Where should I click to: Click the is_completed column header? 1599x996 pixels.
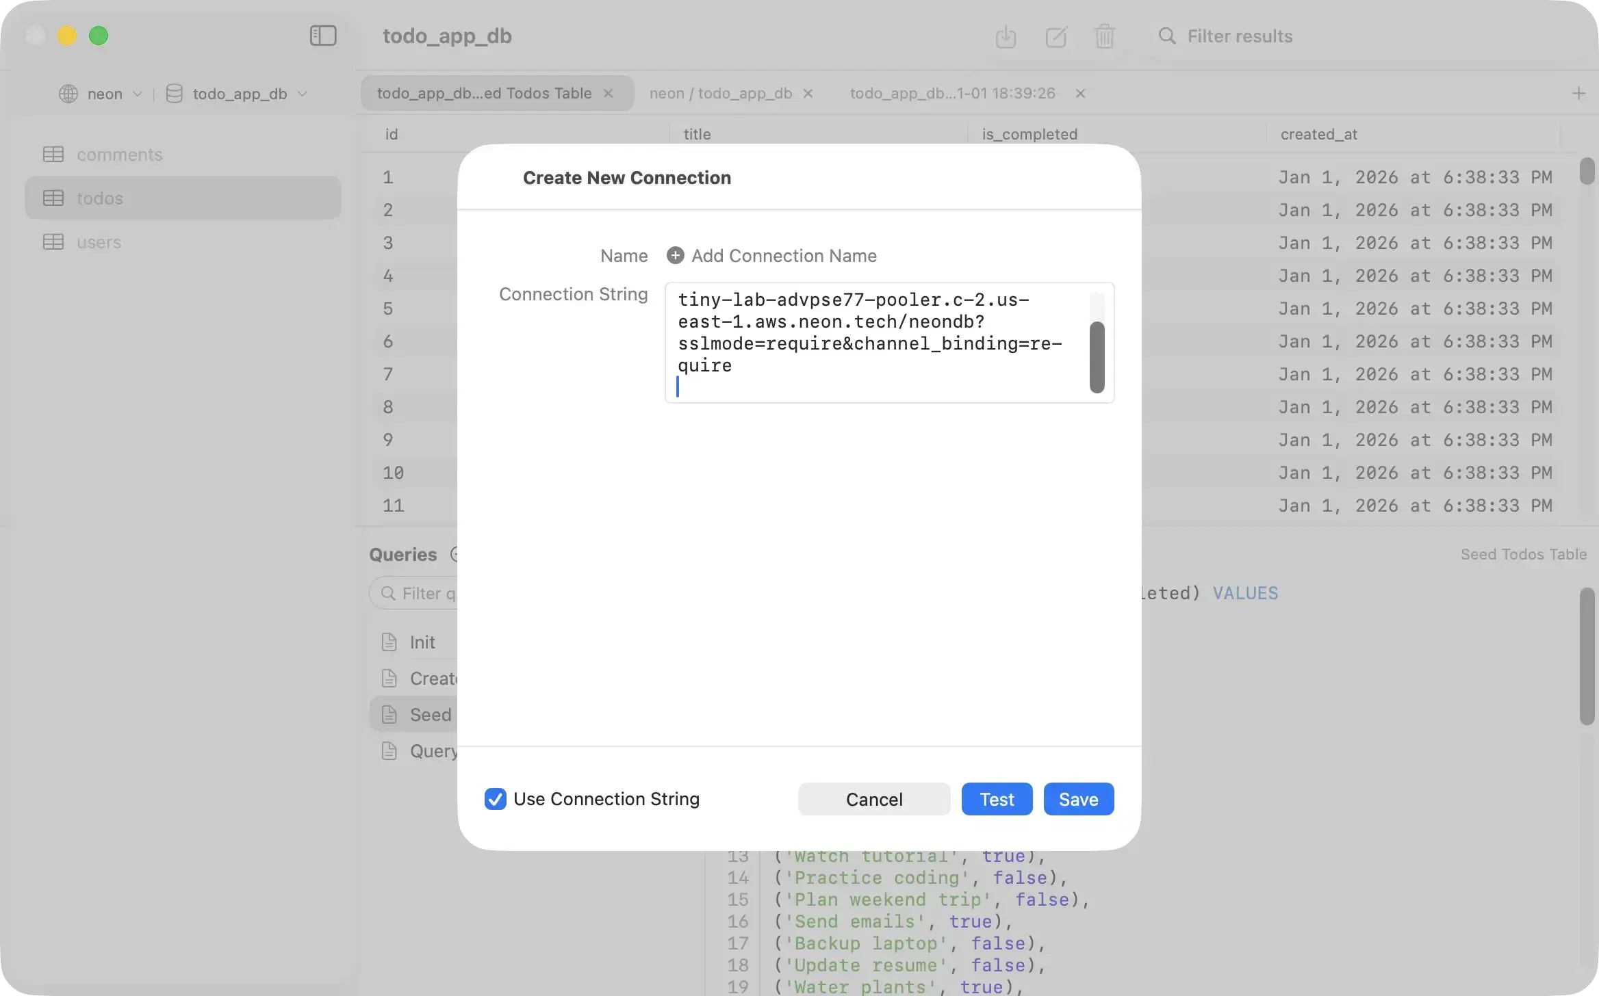point(1029,134)
